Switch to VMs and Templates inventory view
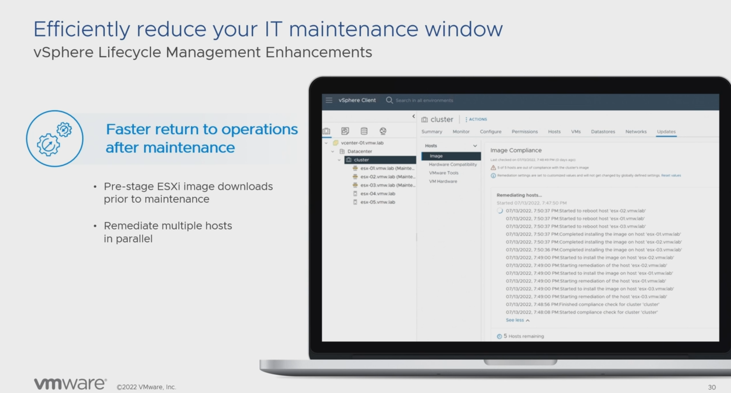 tap(345, 131)
